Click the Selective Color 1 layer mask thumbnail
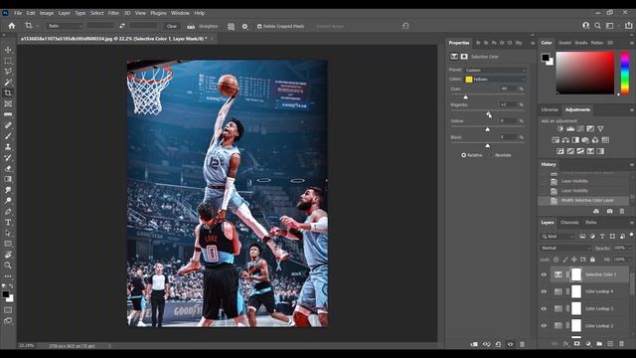 576,274
